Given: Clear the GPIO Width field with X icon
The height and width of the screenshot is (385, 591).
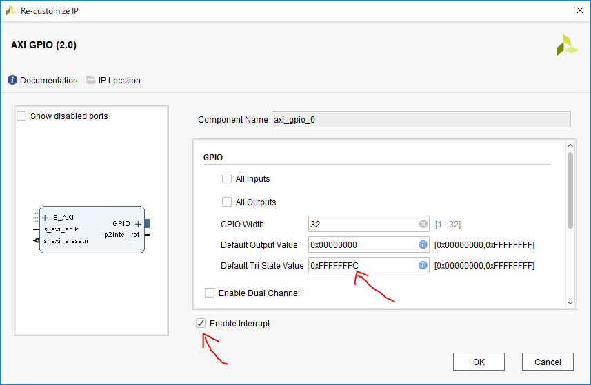Looking at the screenshot, I should point(423,224).
